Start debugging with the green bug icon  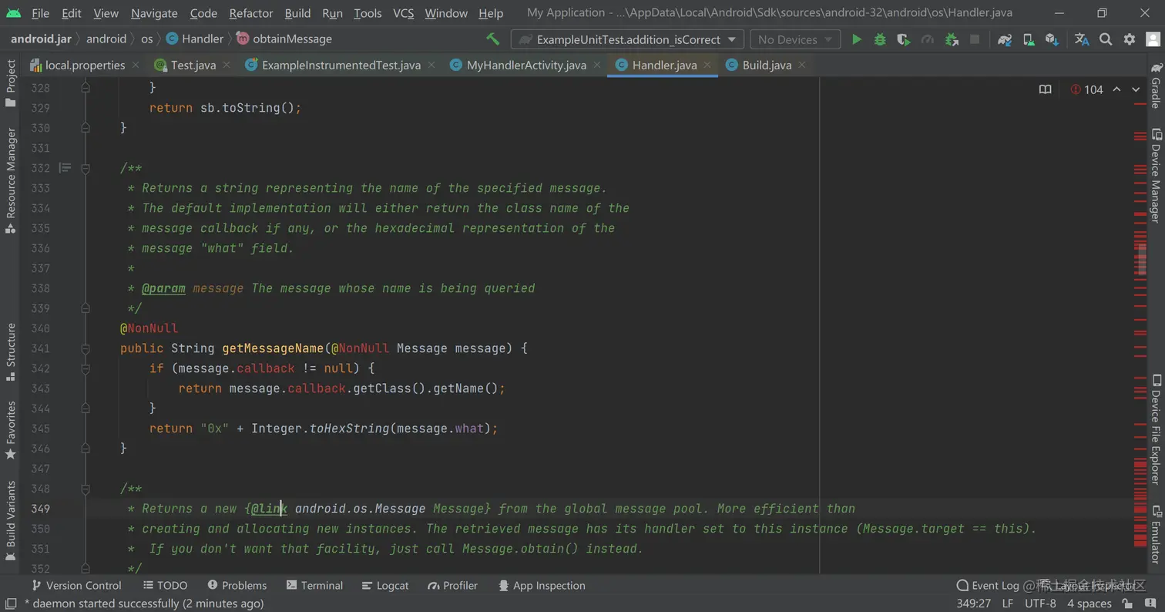point(880,39)
